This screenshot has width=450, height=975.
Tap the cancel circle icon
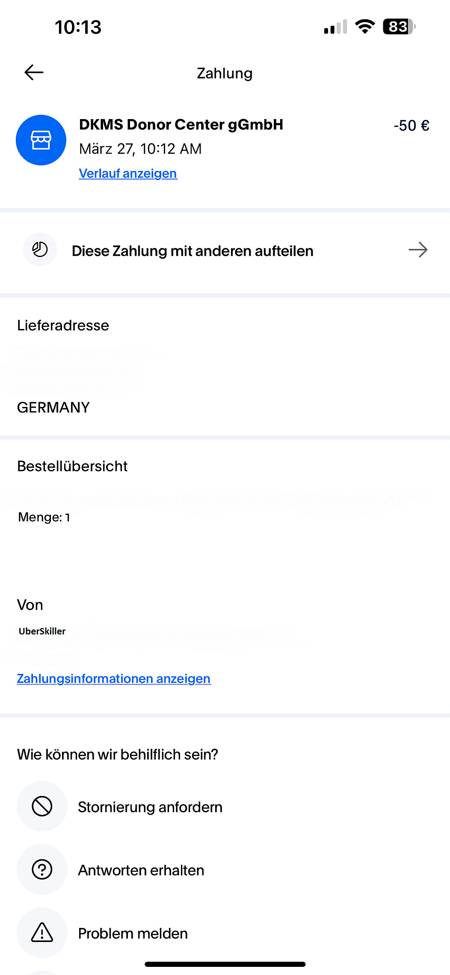pos(42,806)
